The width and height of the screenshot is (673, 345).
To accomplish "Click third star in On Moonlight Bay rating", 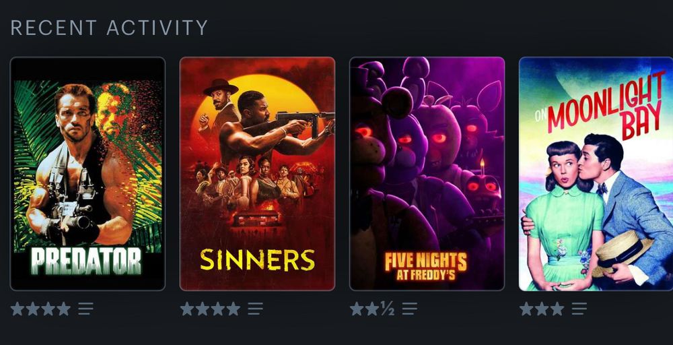I will (557, 309).
